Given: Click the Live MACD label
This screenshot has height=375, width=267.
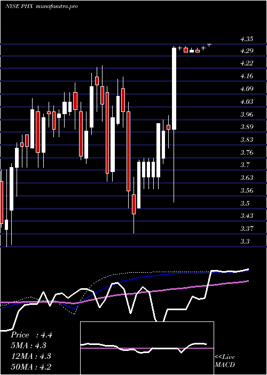Looking at the screenshot, I should (x=225, y=361).
